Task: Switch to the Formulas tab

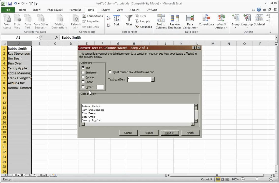Action: coord(75,10)
